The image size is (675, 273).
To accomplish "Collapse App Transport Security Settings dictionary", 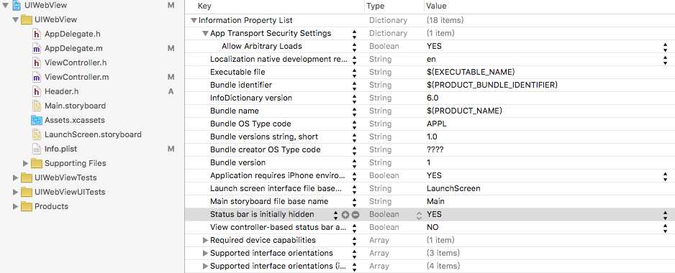I will pyautogui.click(x=205, y=34).
